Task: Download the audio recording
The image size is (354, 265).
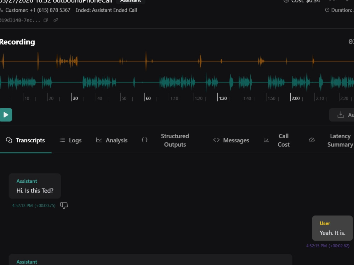Action: click(x=342, y=115)
